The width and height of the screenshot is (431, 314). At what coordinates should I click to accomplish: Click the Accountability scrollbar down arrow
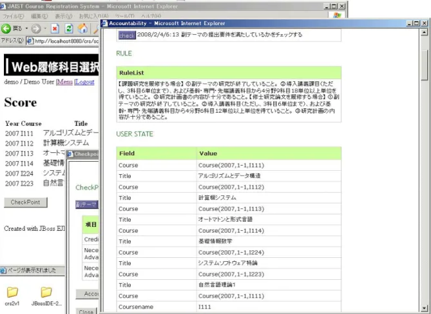pyautogui.click(x=425, y=308)
